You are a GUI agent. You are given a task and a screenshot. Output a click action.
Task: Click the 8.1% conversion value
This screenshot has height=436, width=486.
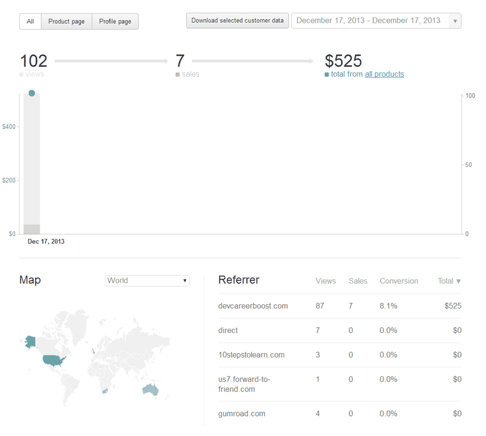pos(388,306)
